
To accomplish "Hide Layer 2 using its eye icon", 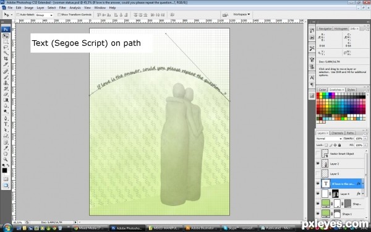I will click(x=318, y=163).
